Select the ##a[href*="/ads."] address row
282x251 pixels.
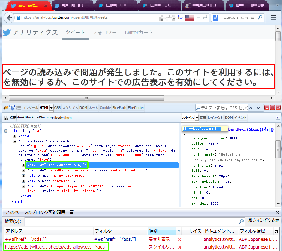pos(26,239)
